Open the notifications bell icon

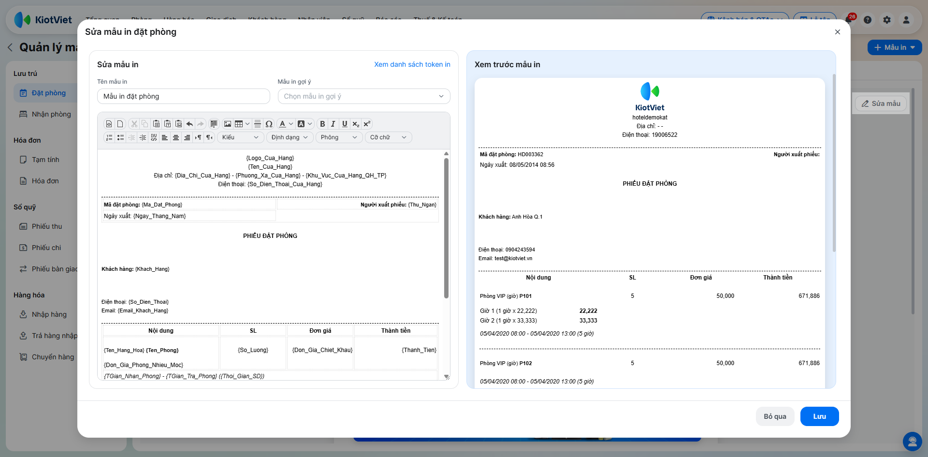point(849,20)
